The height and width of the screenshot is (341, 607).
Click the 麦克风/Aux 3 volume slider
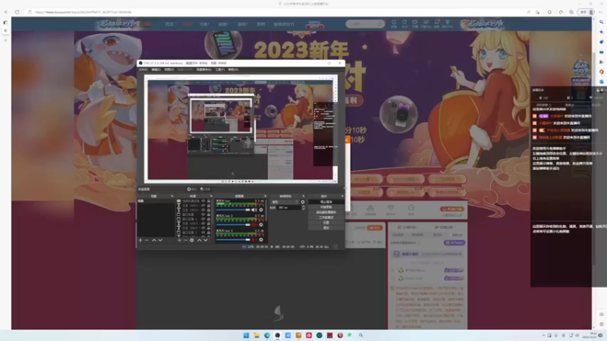point(233,239)
